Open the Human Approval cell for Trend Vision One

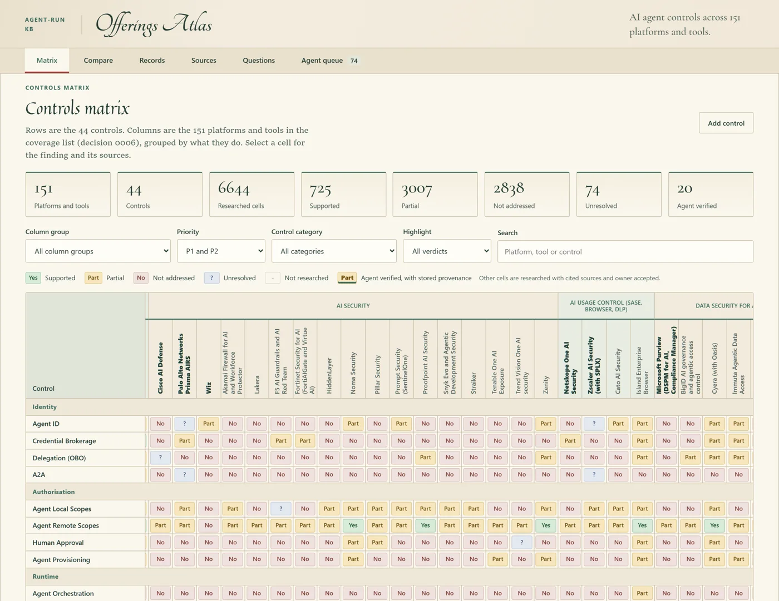pyautogui.click(x=522, y=543)
